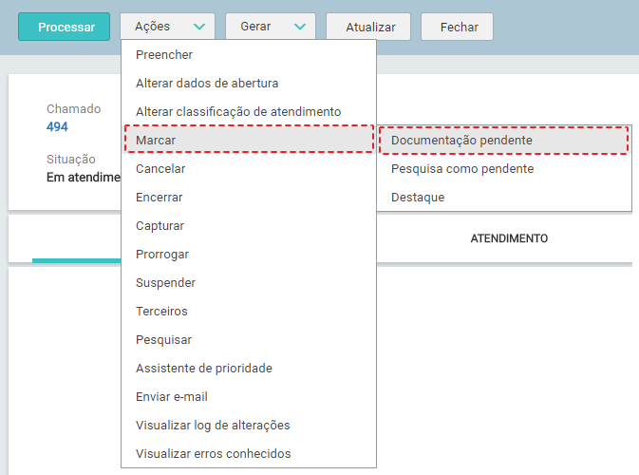Screen dimensions: 639x475
Task: Choose Enviar e-mail
Action: [249, 397]
